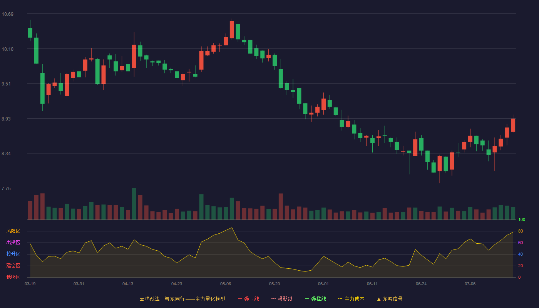
Task: Select the 出货区 zone label
Action: pyautogui.click(x=13, y=243)
